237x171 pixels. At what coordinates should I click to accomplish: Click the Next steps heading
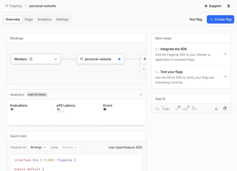tap(163, 38)
